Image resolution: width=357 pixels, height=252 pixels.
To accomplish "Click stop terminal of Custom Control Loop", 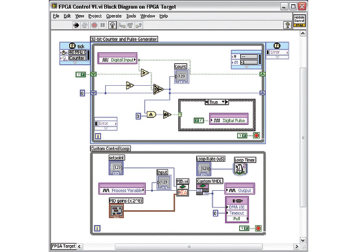I will (x=258, y=228).
